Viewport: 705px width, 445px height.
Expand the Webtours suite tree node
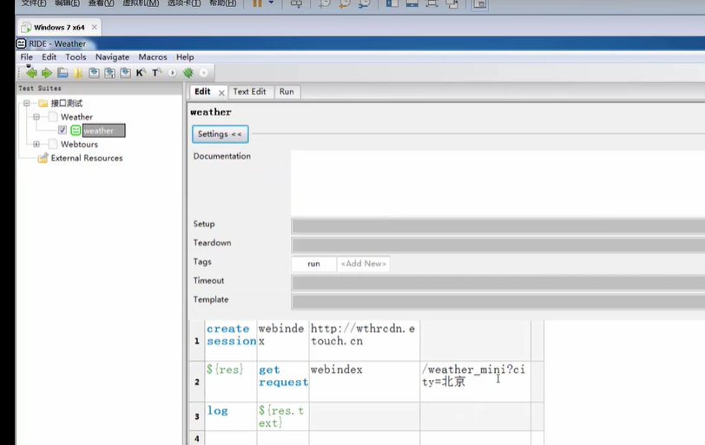(x=36, y=144)
